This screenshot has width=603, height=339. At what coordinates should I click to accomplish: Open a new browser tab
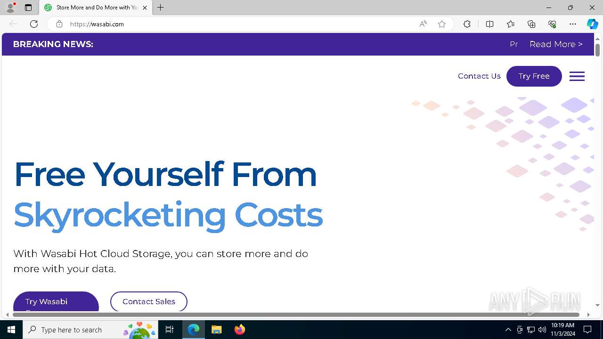coord(161,8)
